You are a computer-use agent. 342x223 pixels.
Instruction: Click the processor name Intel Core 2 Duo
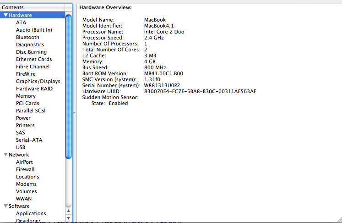pos(164,32)
